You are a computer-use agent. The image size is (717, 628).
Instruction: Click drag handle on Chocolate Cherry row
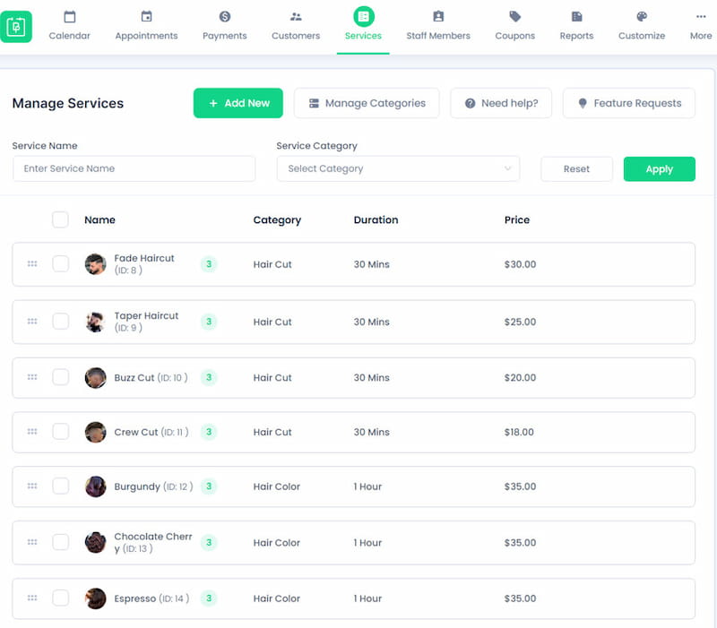[x=32, y=542]
